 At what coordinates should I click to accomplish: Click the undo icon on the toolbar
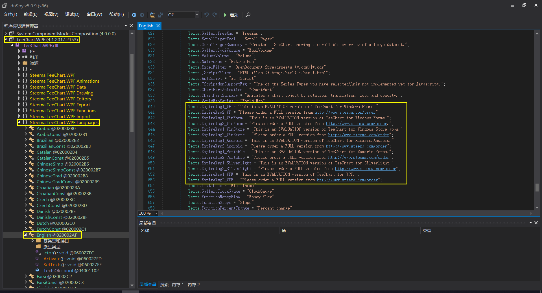tap(206, 15)
